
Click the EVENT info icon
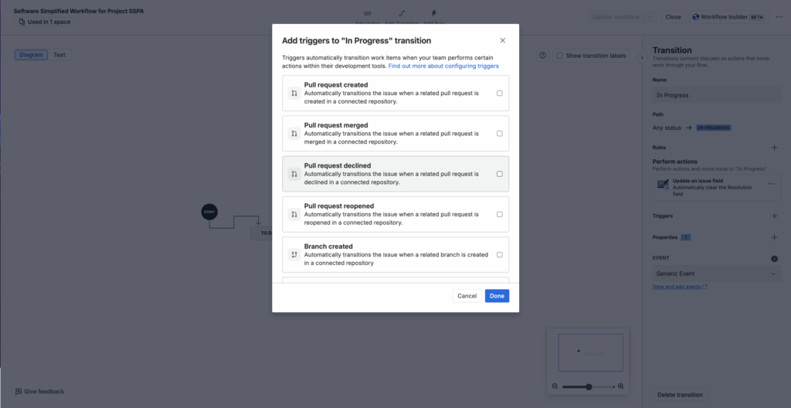pos(774,259)
